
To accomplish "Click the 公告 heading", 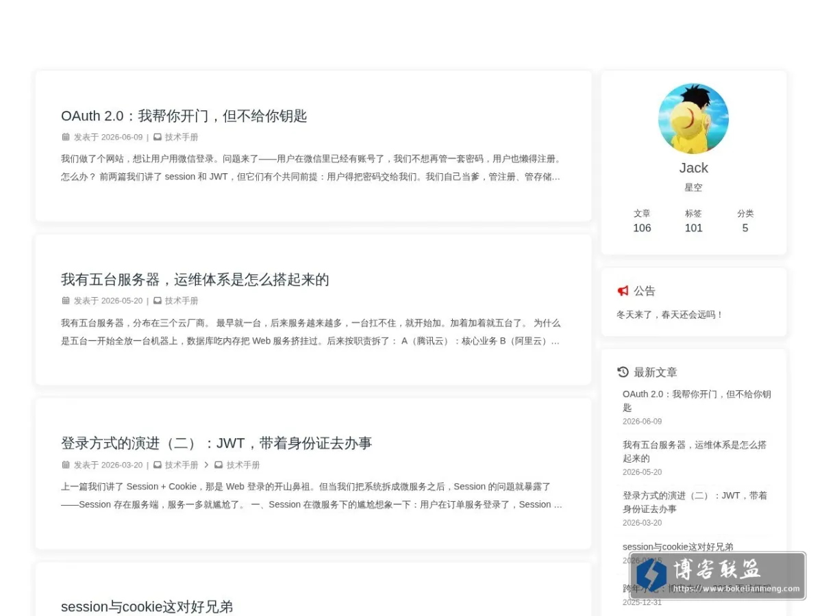I will [645, 291].
